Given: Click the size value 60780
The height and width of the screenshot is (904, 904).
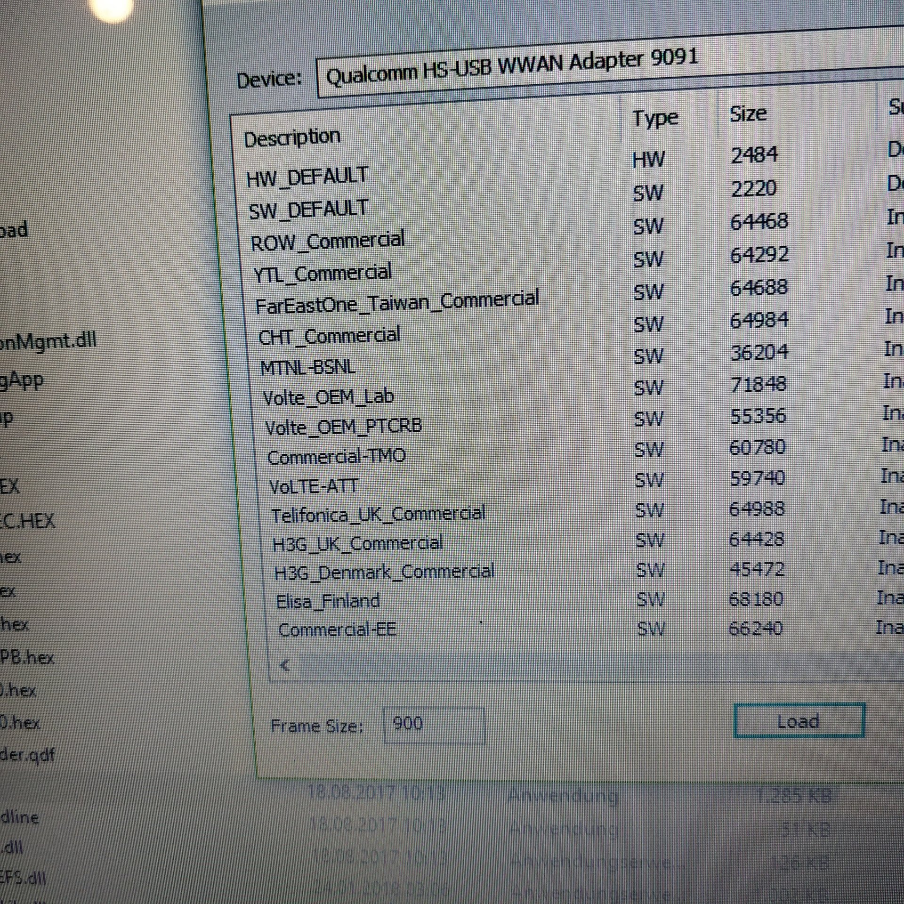Looking at the screenshot, I should [x=757, y=447].
